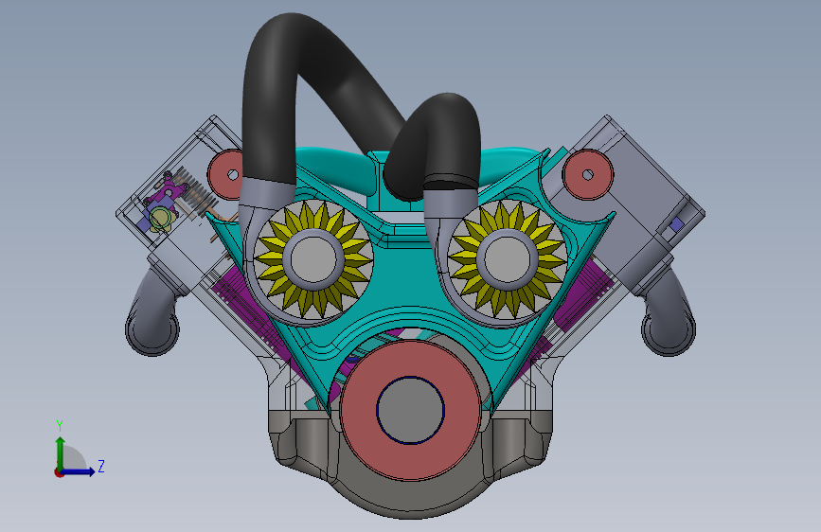Select the small red cam pulley on the left
Image resolution: width=821 pixels, height=532 pixels.
tap(223, 174)
